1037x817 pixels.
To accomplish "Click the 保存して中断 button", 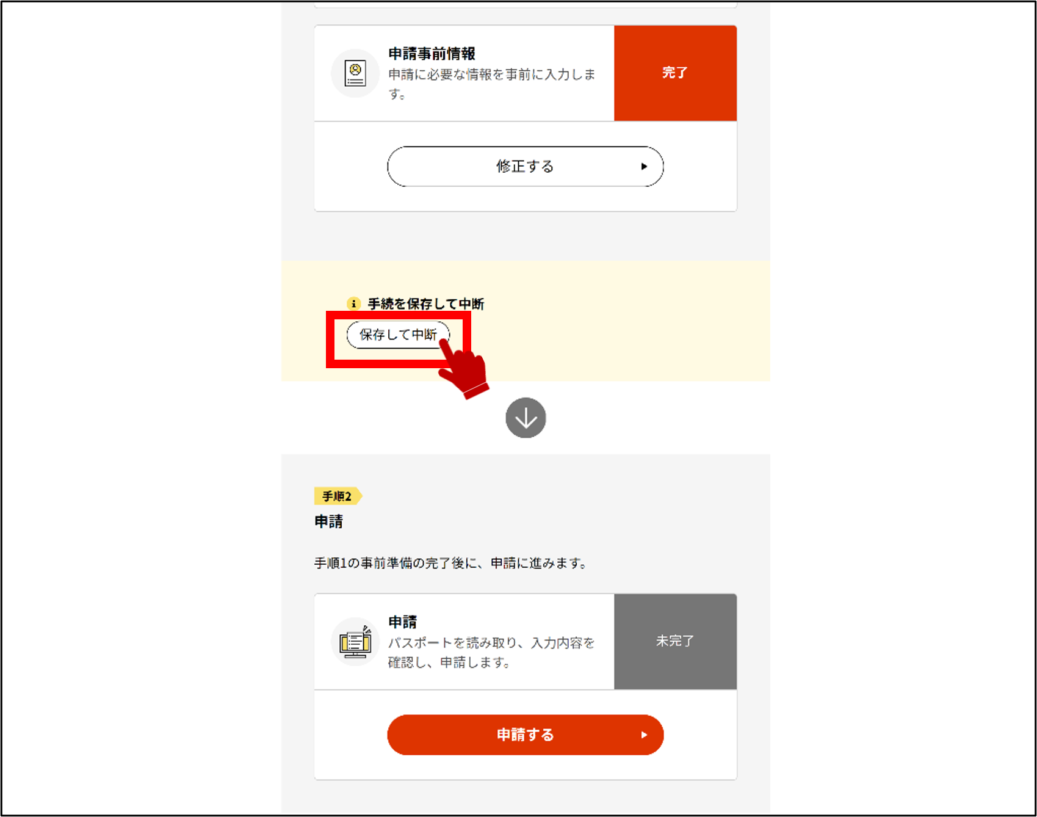I will pyautogui.click(x=398, y=335).
